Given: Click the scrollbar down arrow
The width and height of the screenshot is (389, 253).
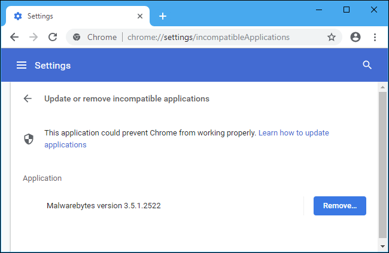Looking at the screenshot, I should click(x=382, y=245).
